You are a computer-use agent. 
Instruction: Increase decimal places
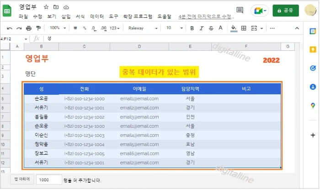103,28
